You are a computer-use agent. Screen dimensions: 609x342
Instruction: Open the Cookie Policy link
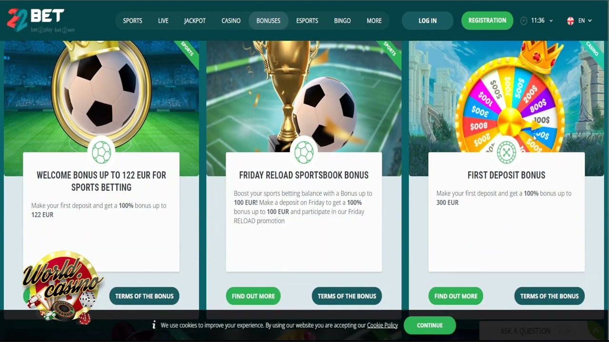coord(383,325)
